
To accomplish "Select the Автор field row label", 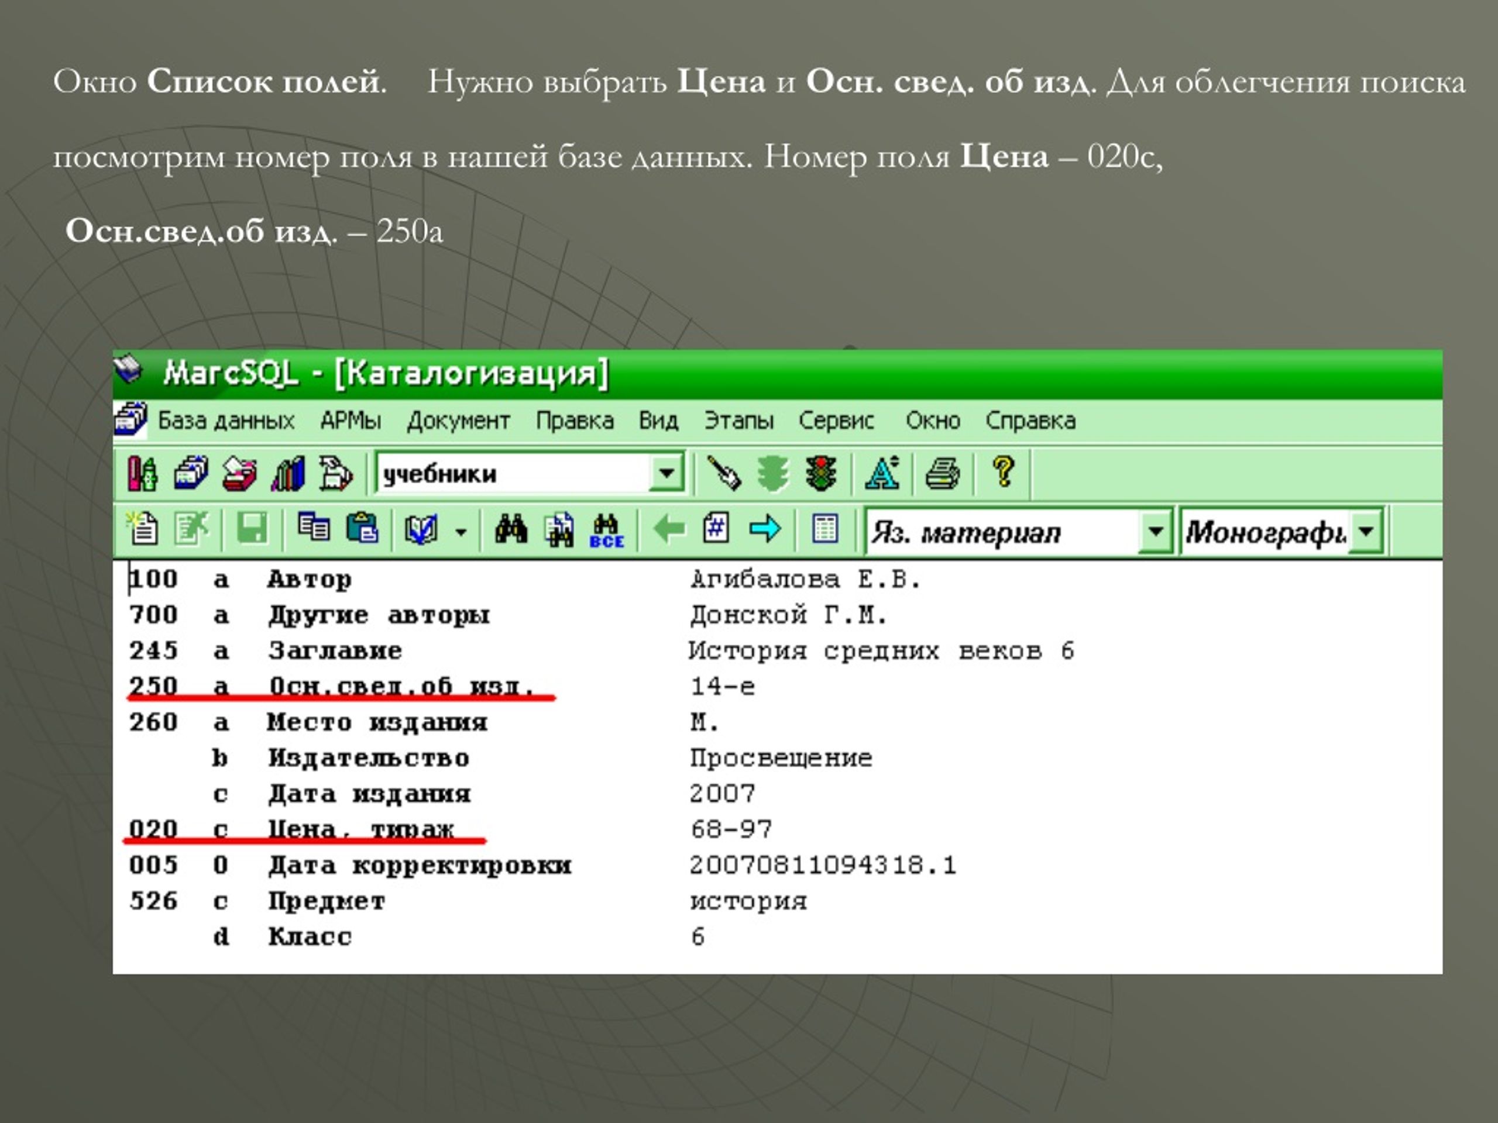I will click(310, 580).
